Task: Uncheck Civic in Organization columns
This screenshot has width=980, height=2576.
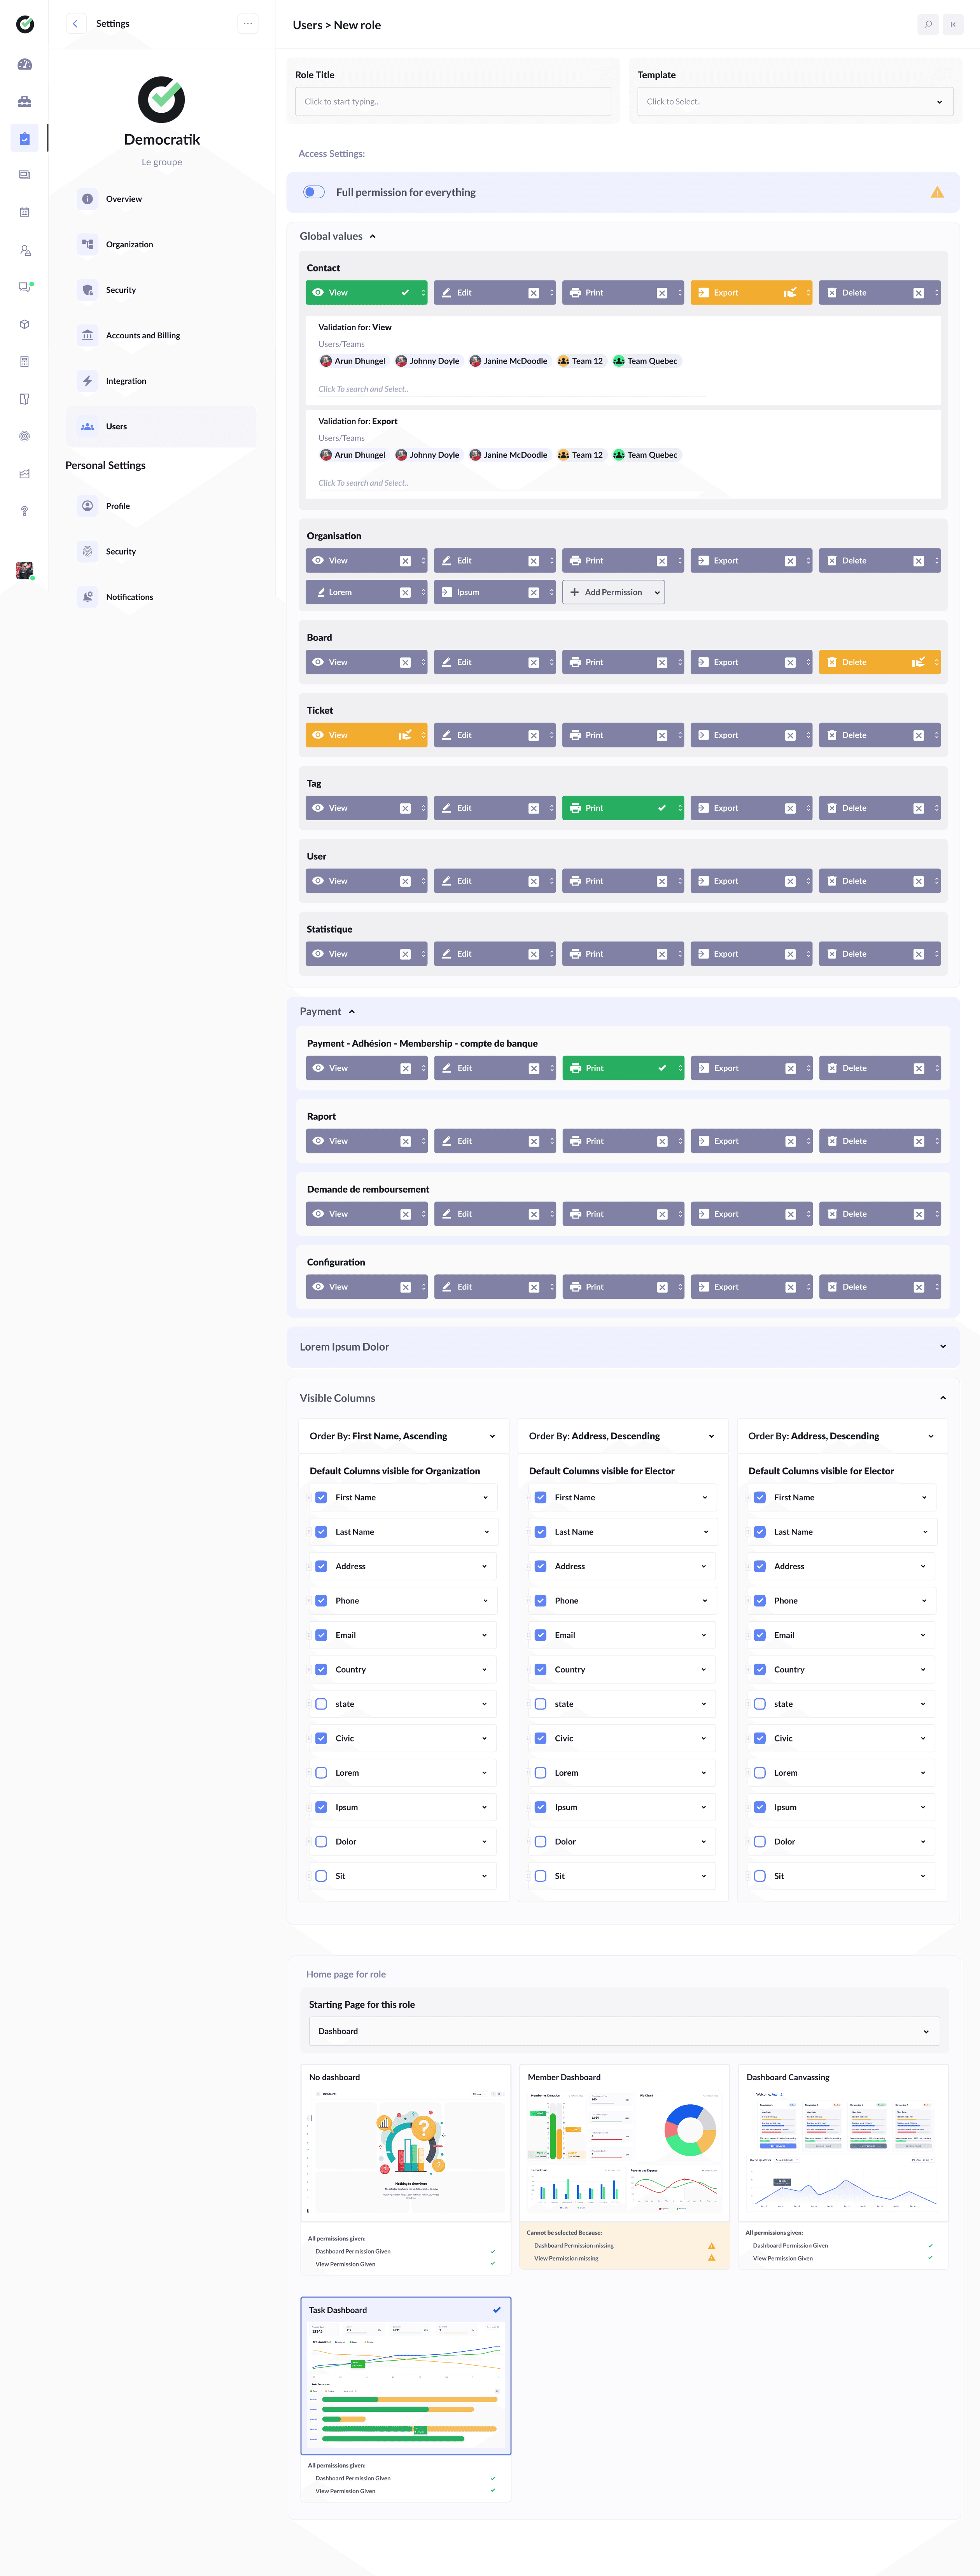Action: tap(321, 1738)
